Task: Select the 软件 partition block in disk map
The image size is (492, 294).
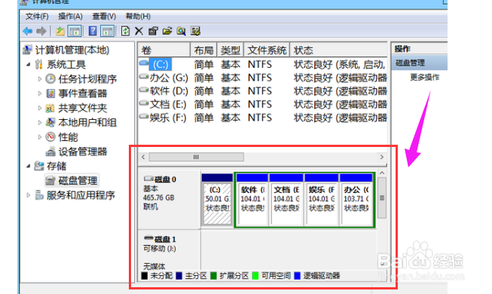Action: click(252, 200)
